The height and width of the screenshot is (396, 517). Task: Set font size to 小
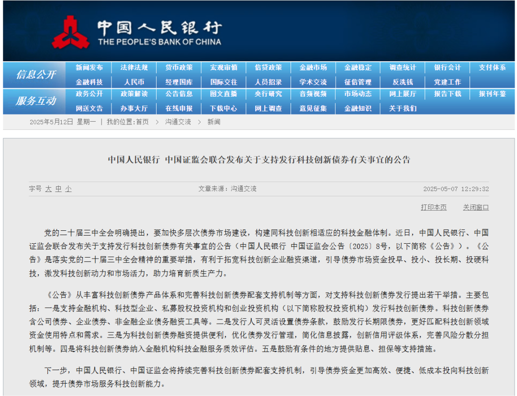point(68,189)
